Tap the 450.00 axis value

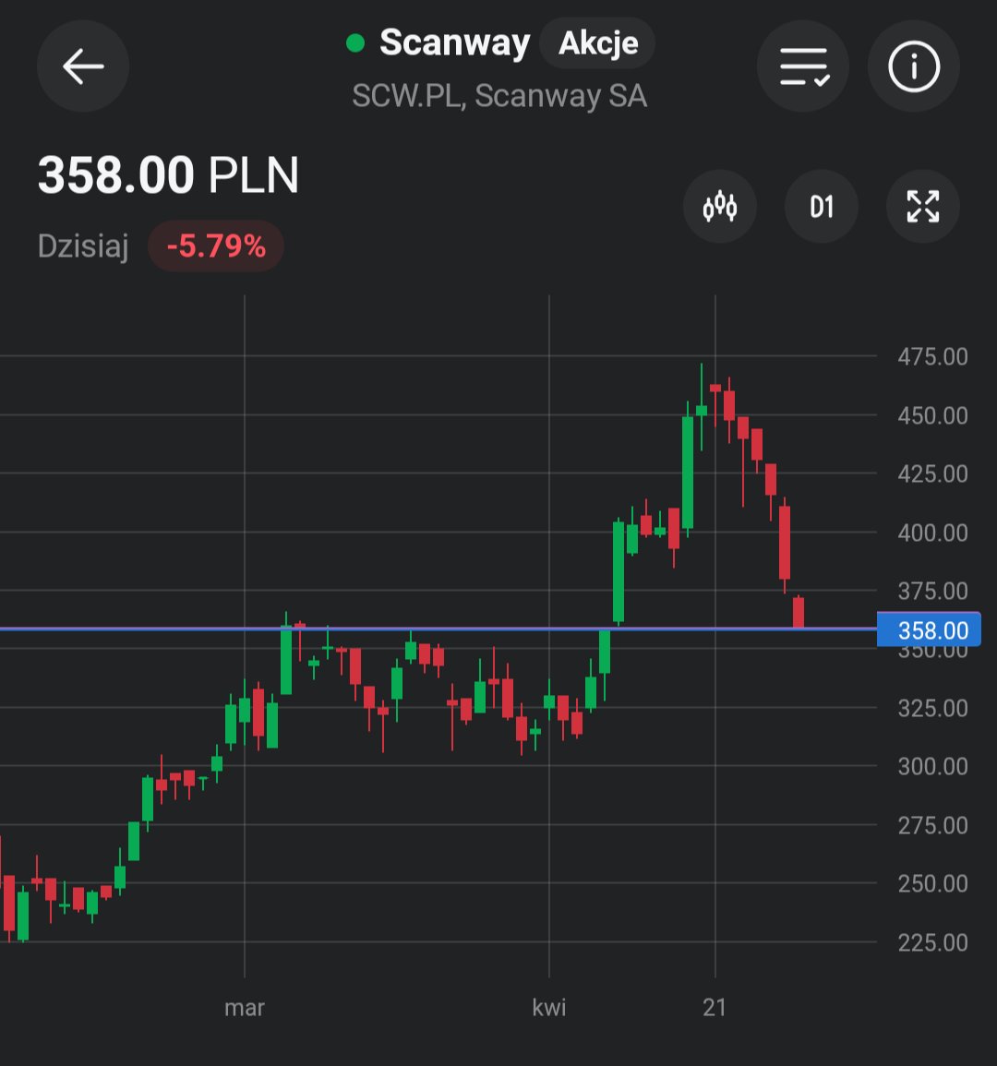[x=932, y=414]
